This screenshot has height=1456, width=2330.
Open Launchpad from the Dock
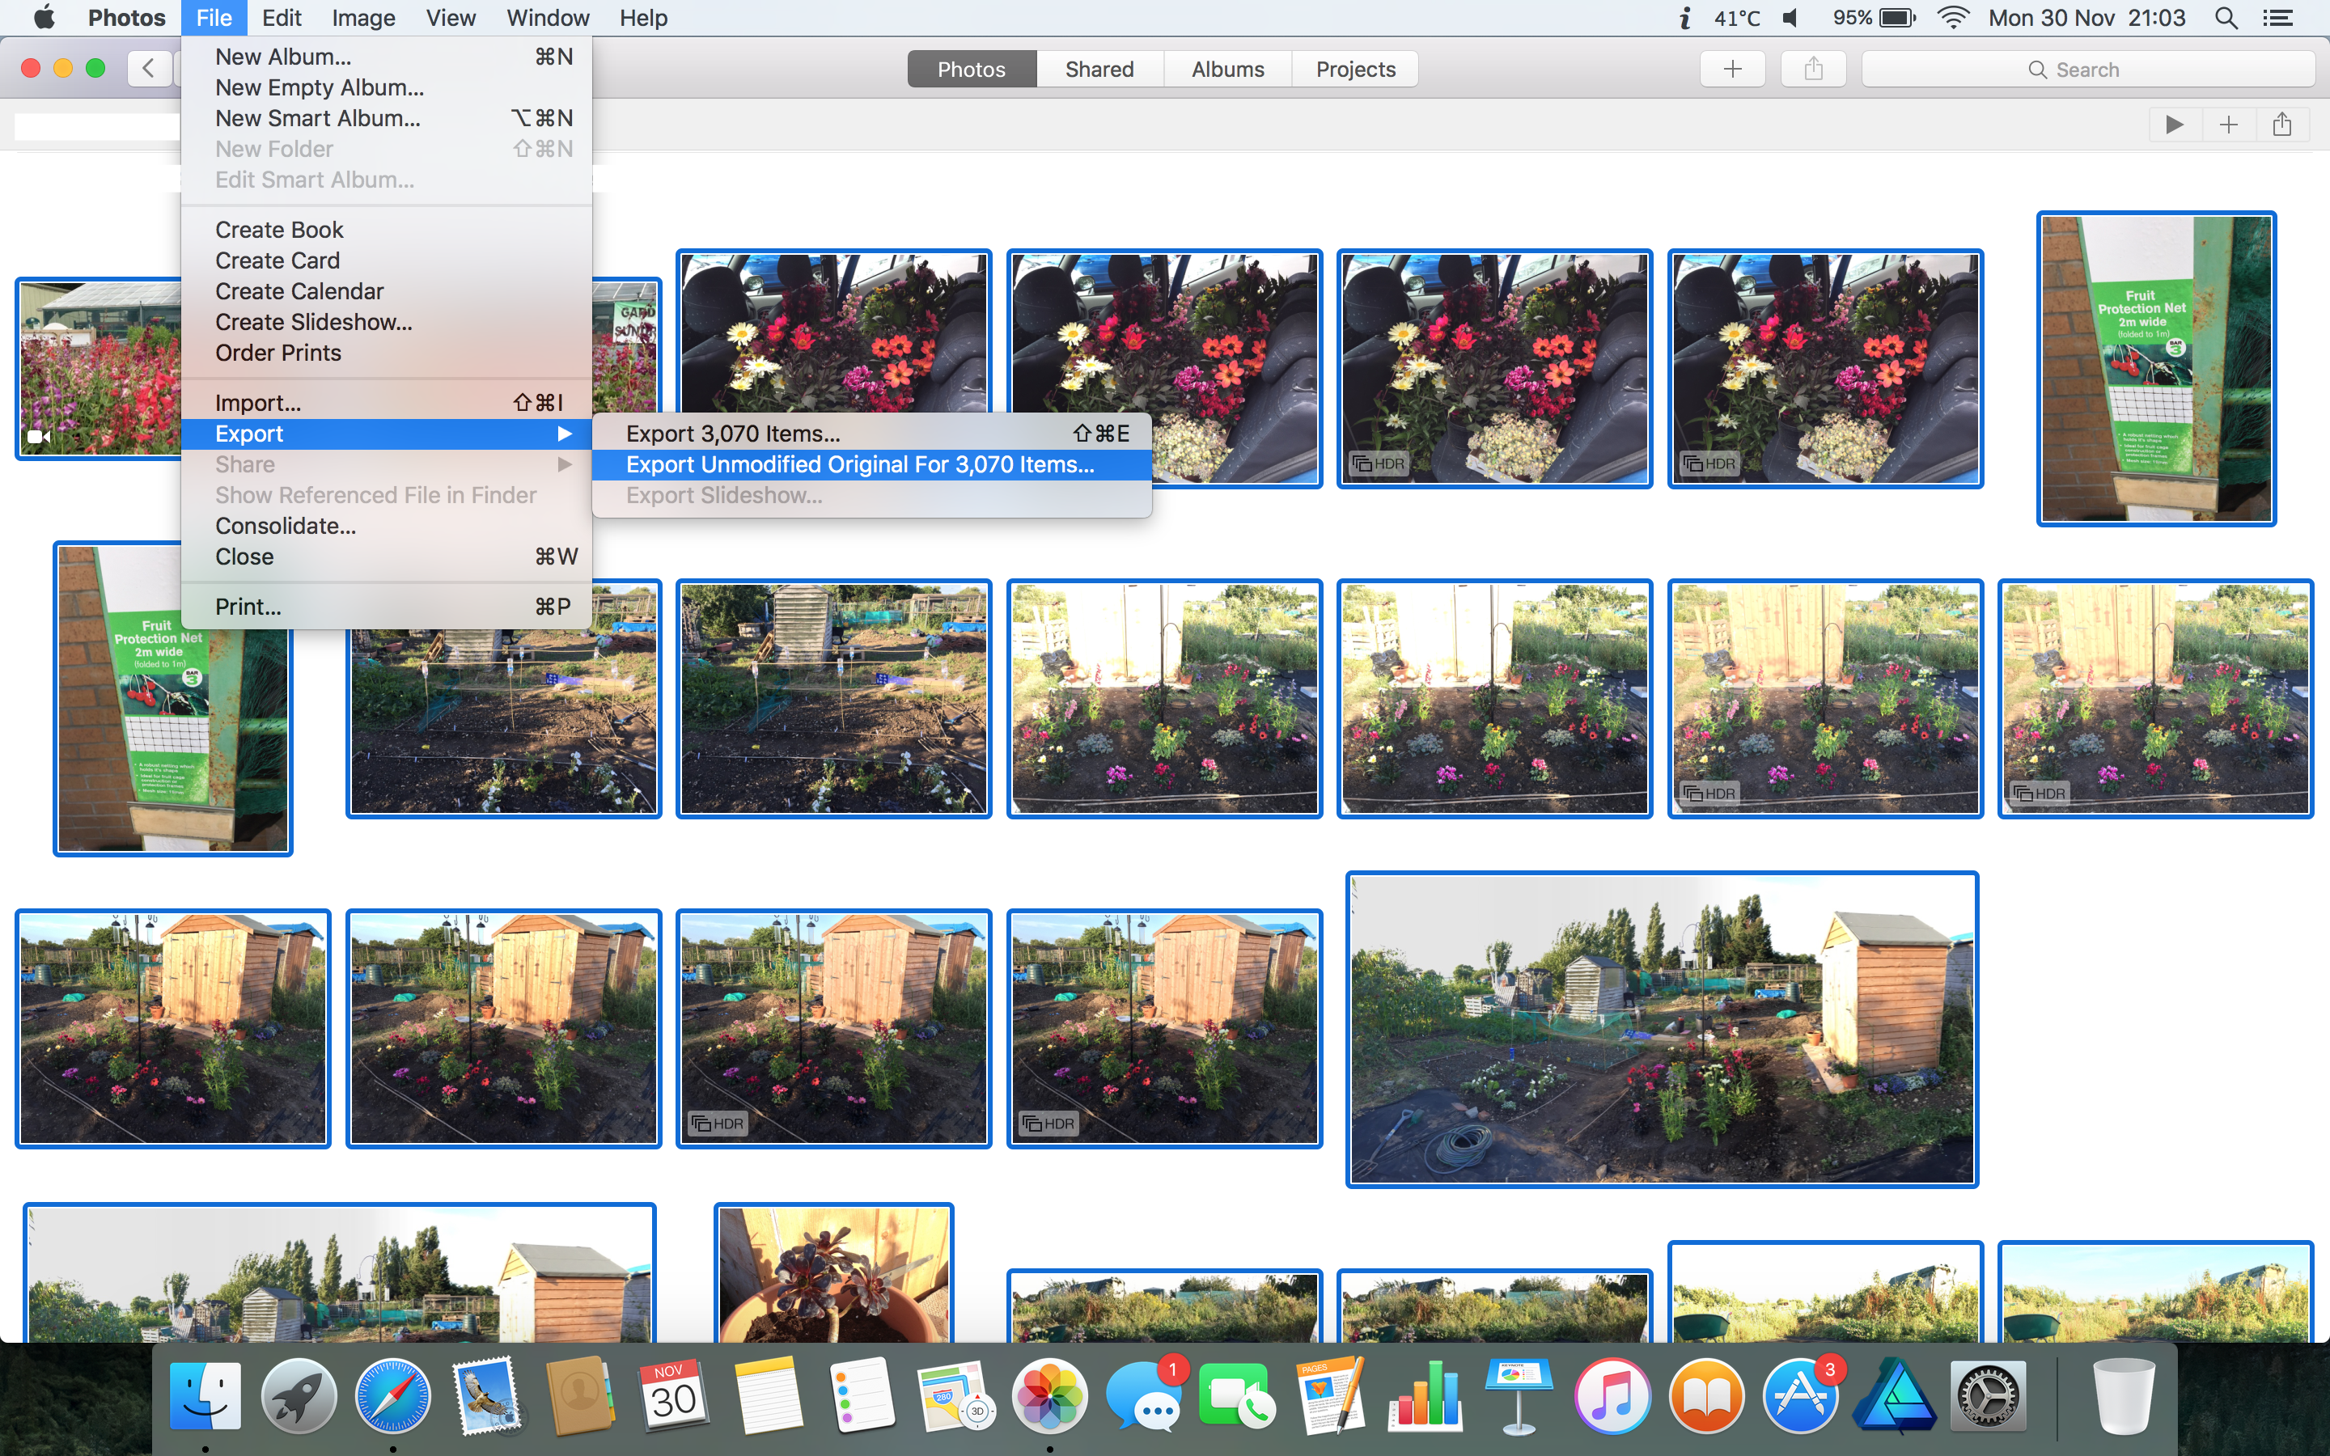pos(299,1396)
